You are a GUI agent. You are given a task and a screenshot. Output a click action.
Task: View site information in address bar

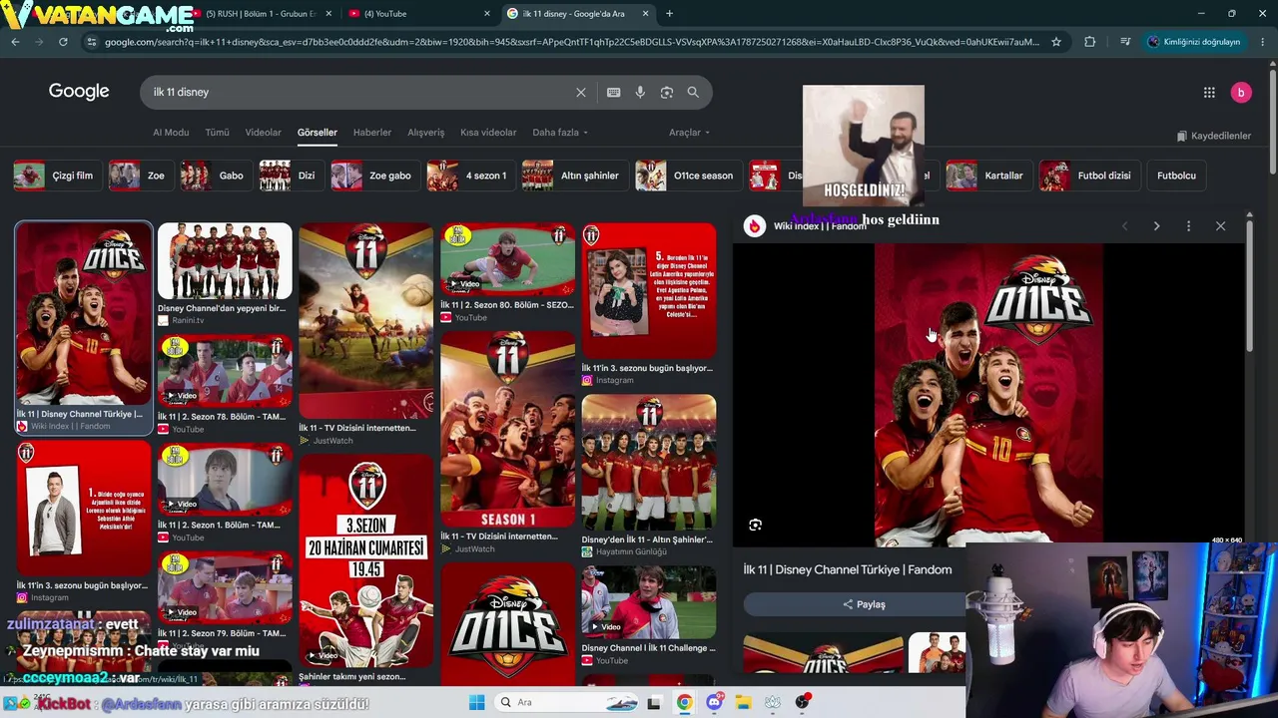(x=92, y=42)
